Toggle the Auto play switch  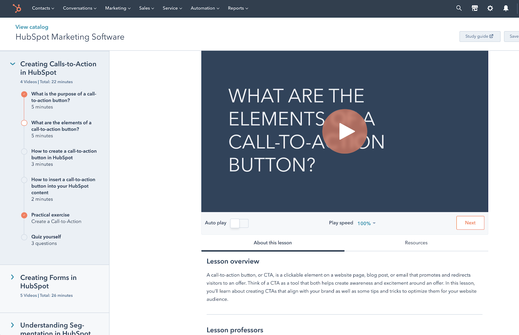click(239, 223)
